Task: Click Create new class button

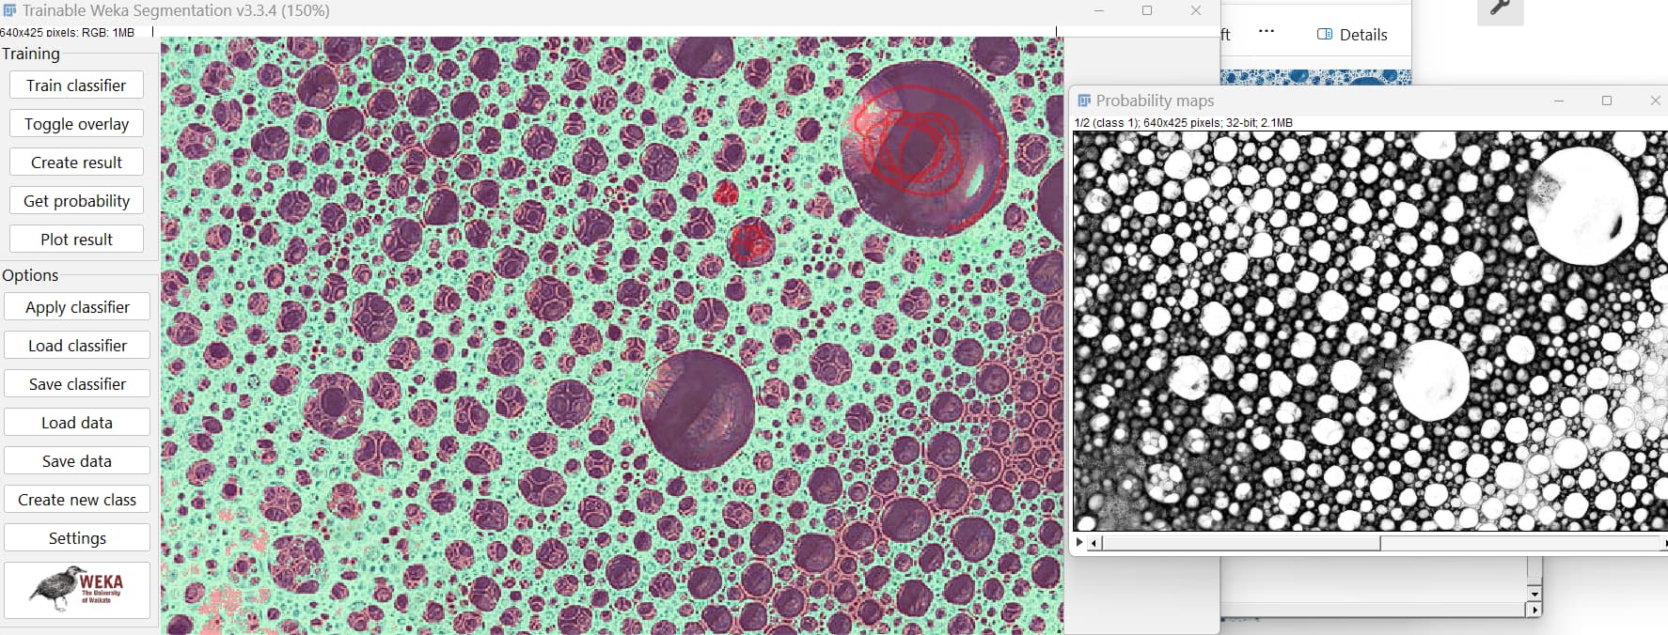Action: pyautogui.click(x=77, y=500)
